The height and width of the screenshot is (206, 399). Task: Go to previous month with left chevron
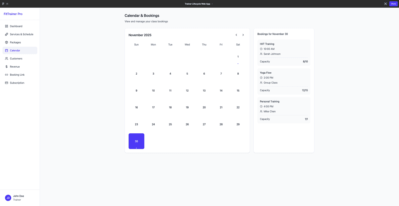point(236,34)
